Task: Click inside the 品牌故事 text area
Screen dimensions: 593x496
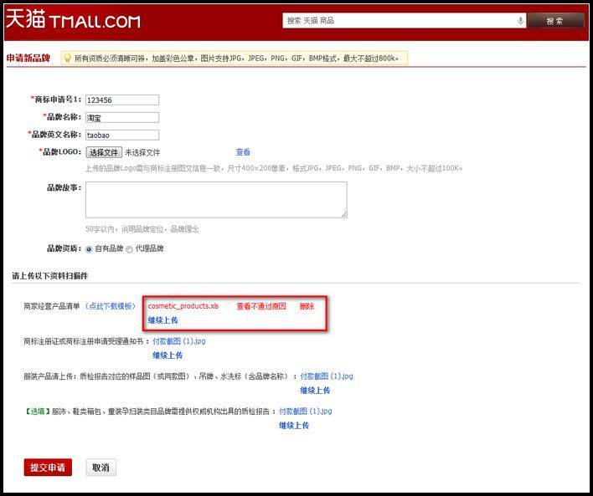Action: [216, 200]
